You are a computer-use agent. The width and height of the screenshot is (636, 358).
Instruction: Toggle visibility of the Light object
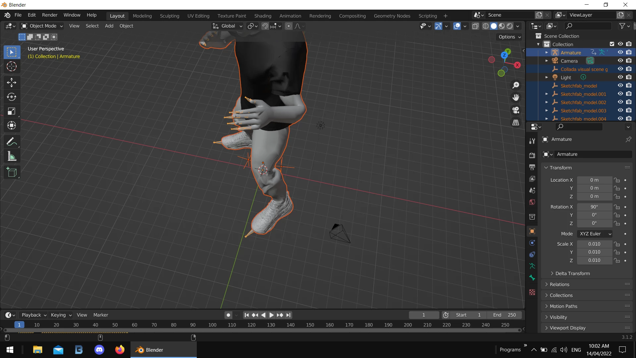pyautogui.click(x=620, y=77)
